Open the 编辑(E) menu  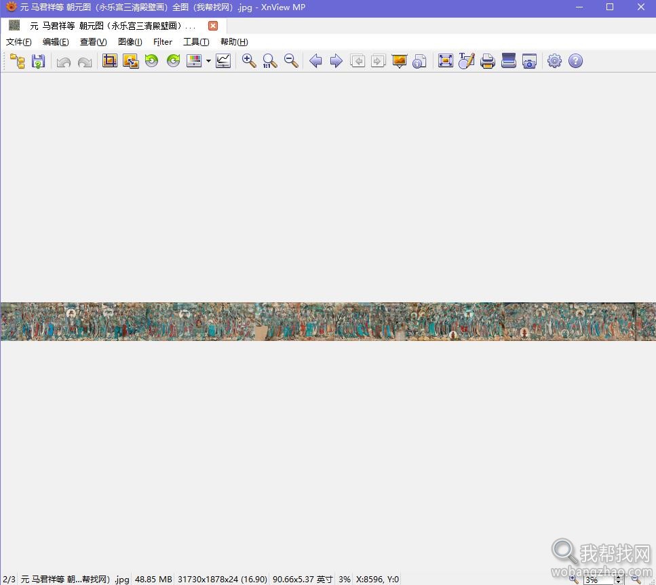click(x=56, y=42)
